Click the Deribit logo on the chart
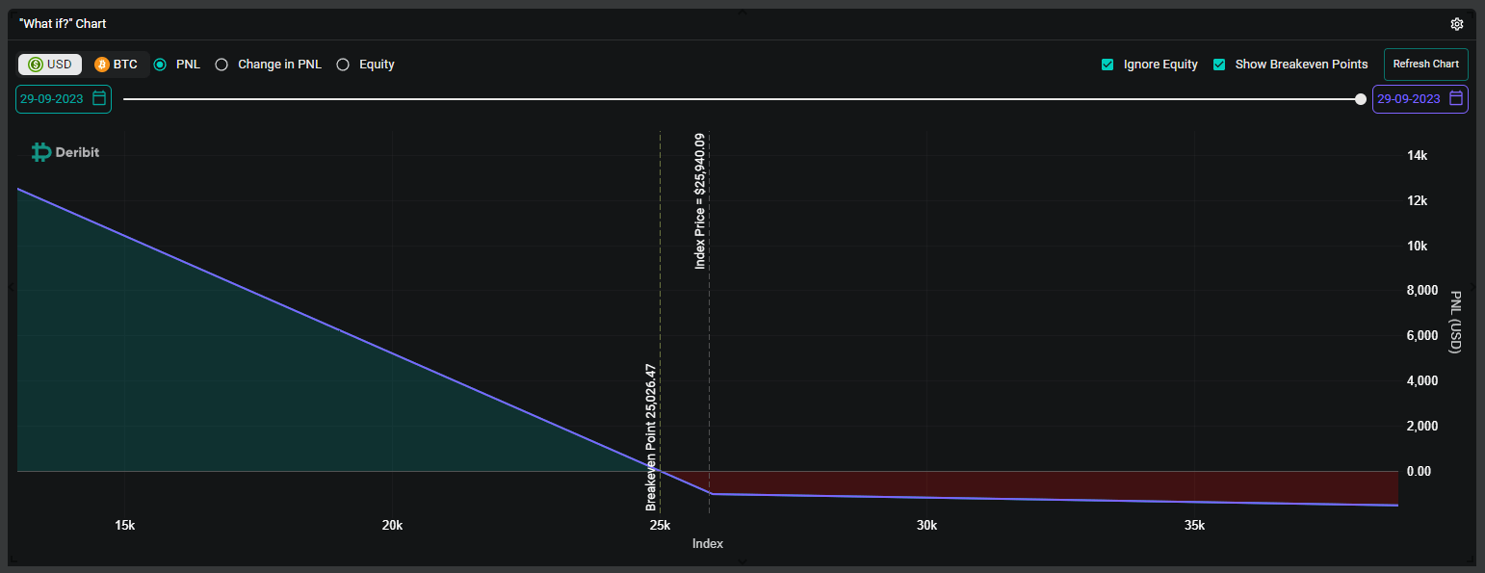The height and width of the screenshot is (573, 1485). (65, 152)
